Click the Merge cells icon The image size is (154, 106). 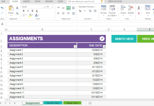click(x=73, y=13)
